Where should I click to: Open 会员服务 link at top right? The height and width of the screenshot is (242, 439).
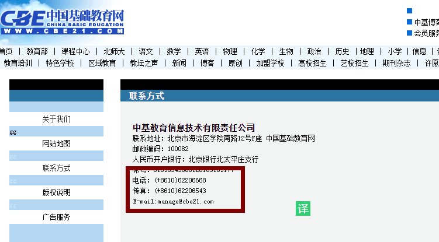coord(426,33)
